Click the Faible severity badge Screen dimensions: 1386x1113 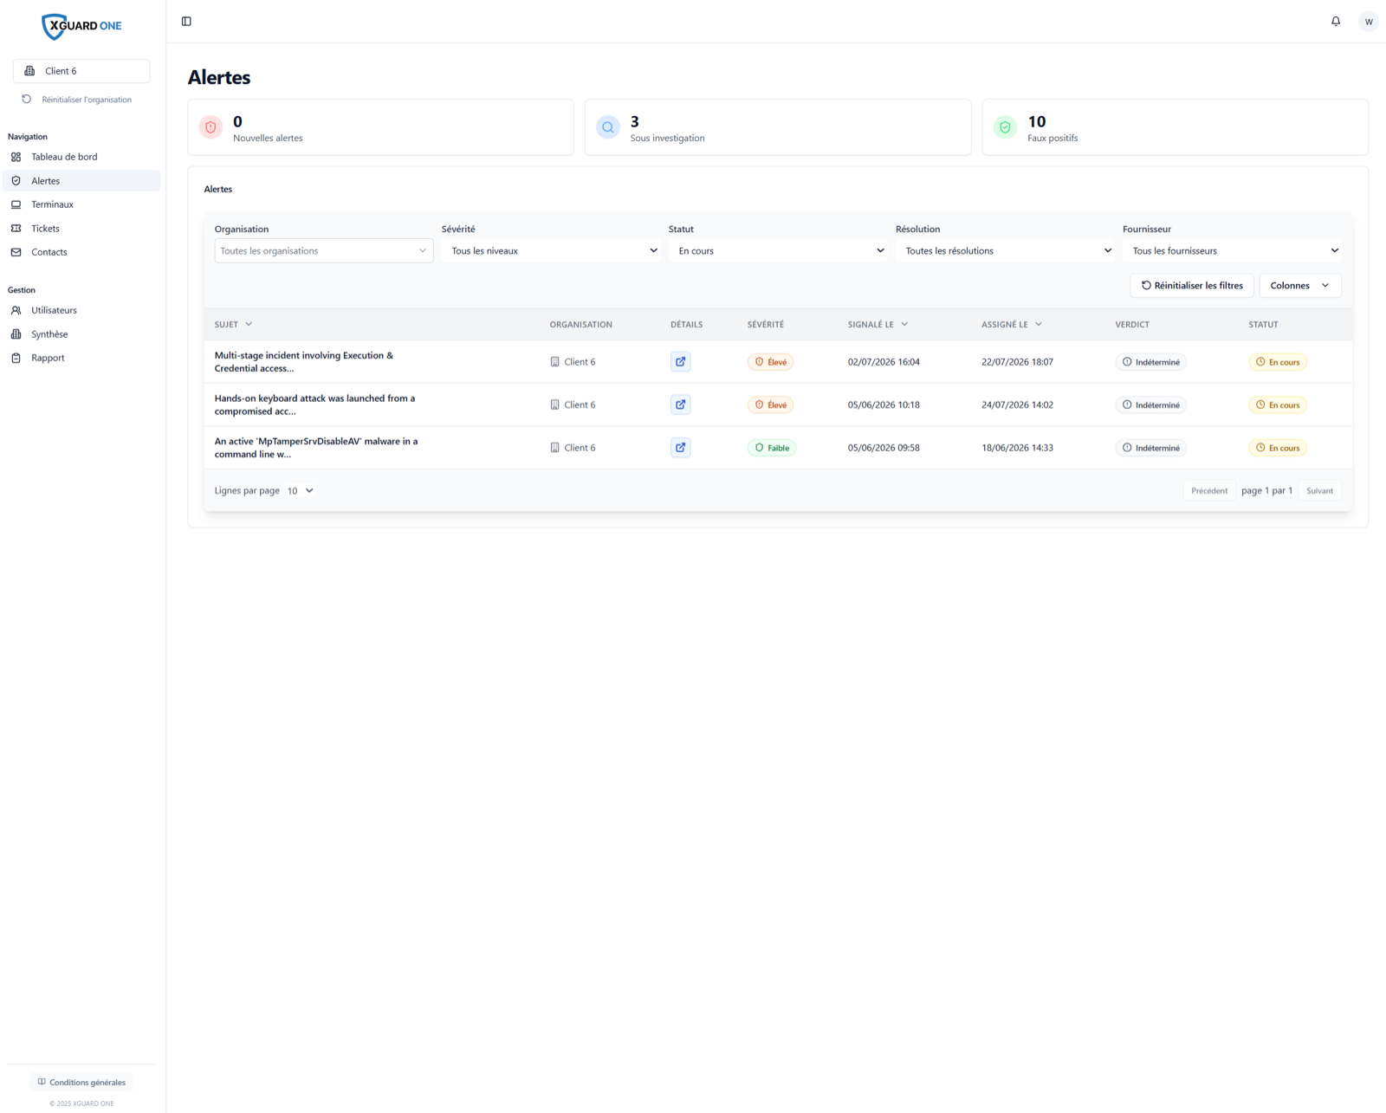(x=772, y=448)
